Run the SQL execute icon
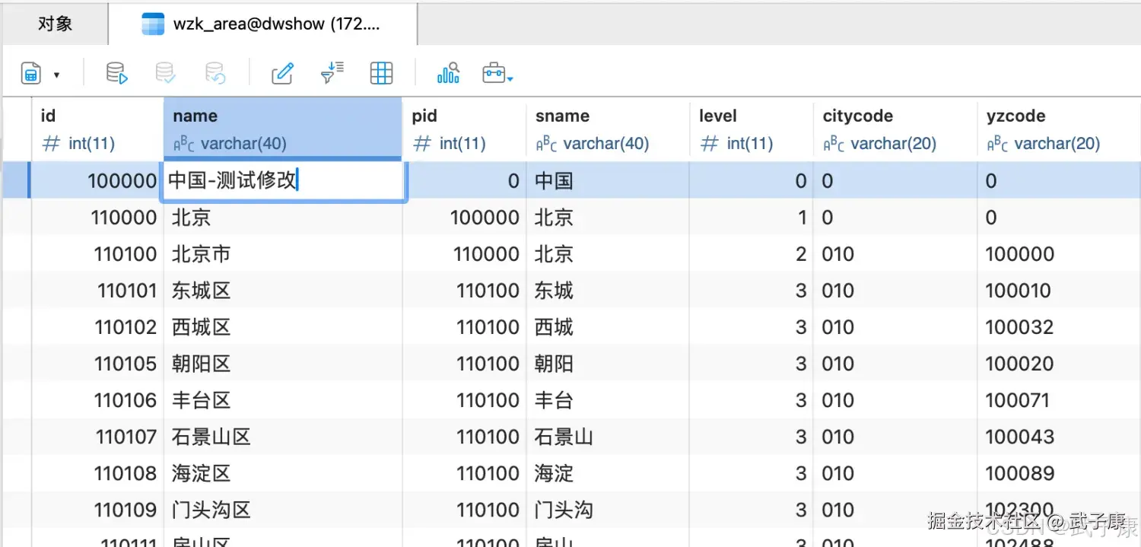This screenshot has width=1141, height=547. click(116, 73)
